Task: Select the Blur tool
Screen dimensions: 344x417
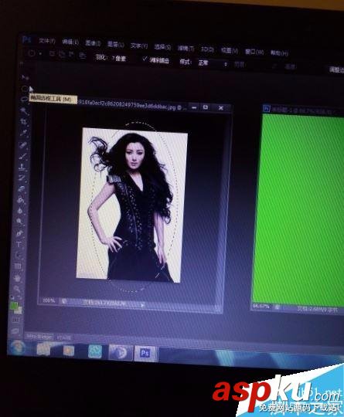Action: pos(21,211)
